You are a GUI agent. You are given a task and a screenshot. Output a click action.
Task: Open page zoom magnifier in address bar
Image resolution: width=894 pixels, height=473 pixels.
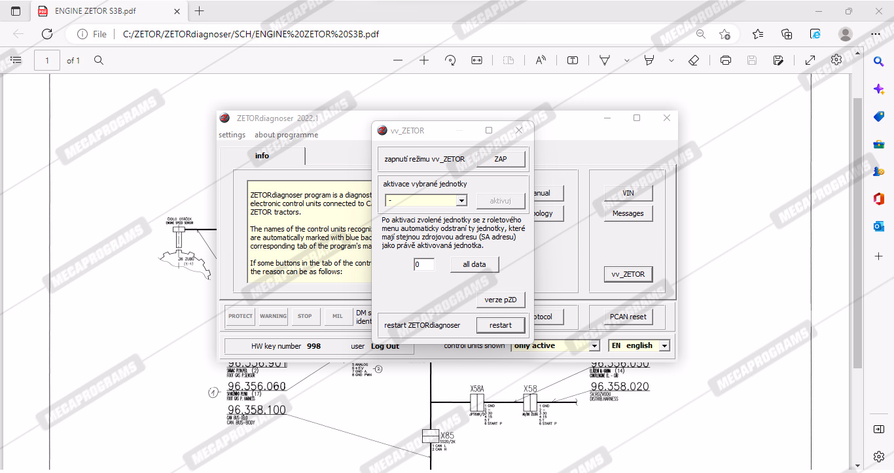coord(701,34)
